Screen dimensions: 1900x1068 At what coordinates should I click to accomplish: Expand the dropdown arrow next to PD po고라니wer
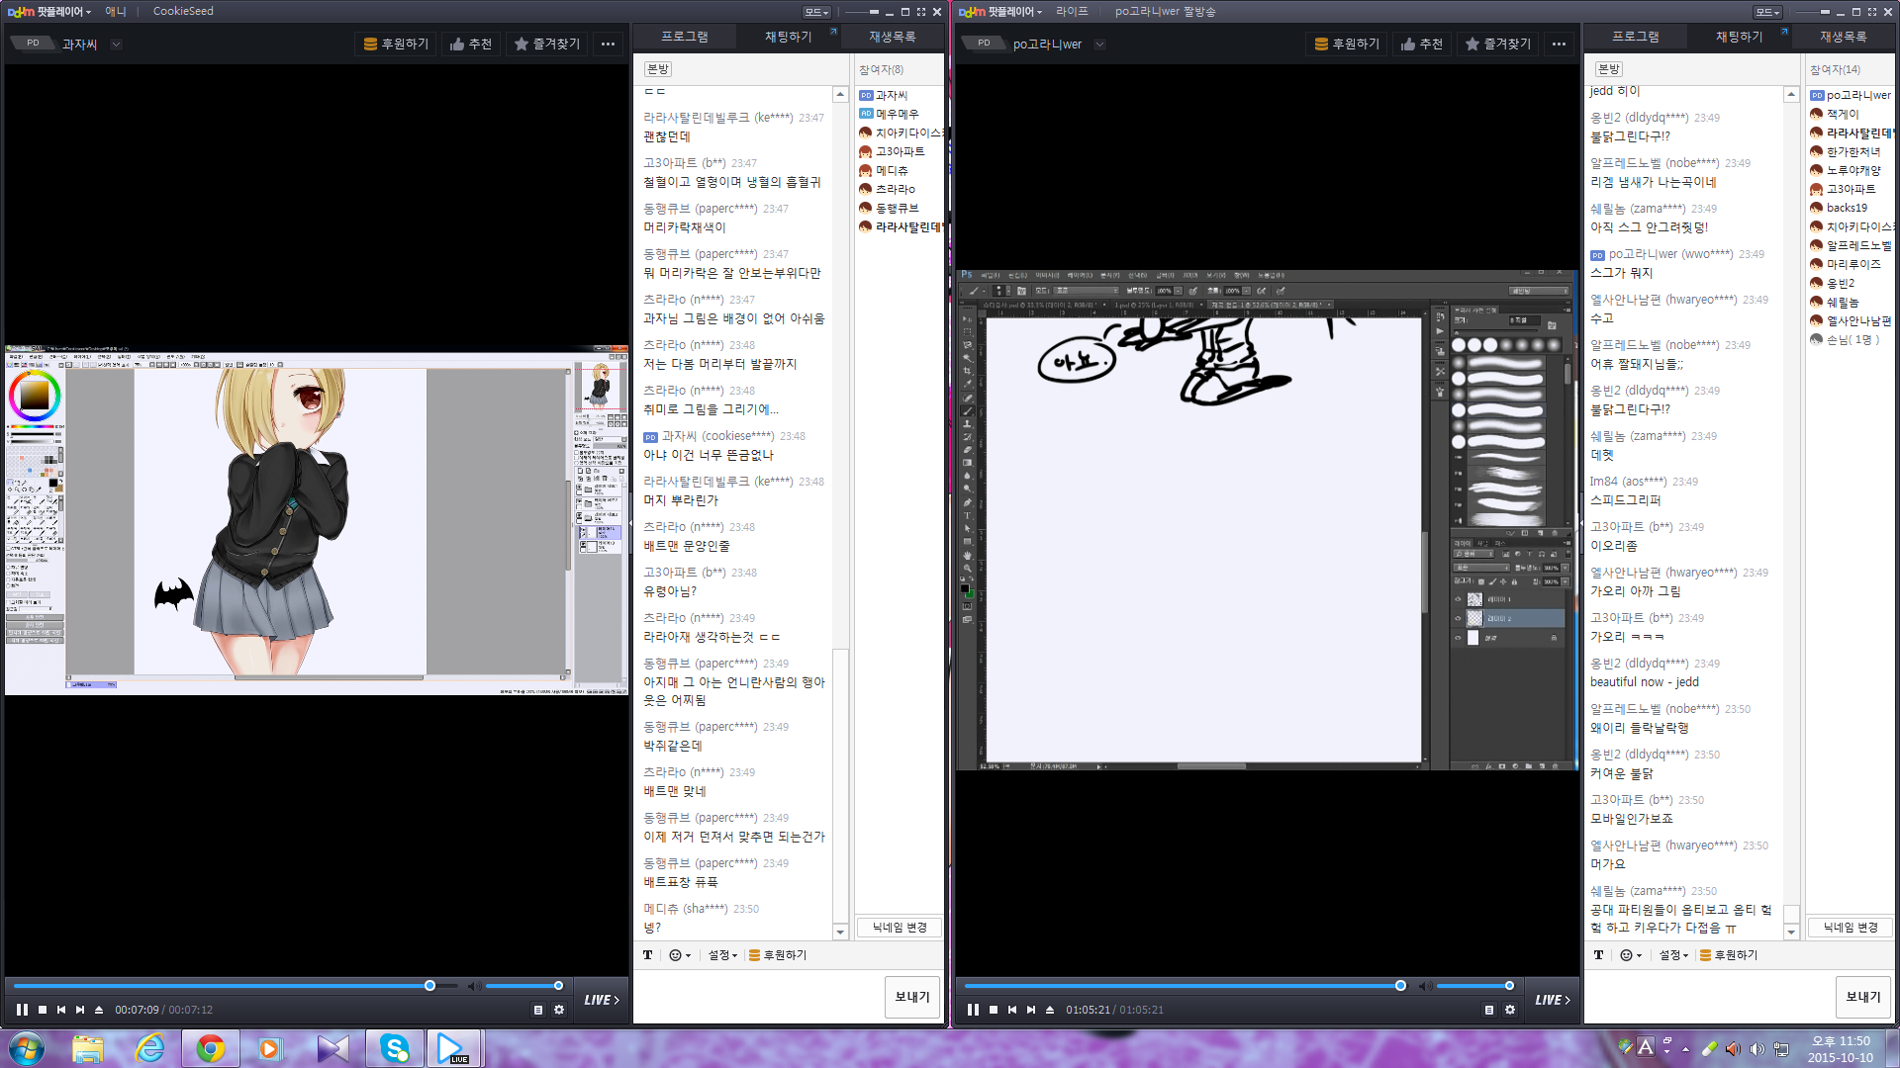point(1099,44)
